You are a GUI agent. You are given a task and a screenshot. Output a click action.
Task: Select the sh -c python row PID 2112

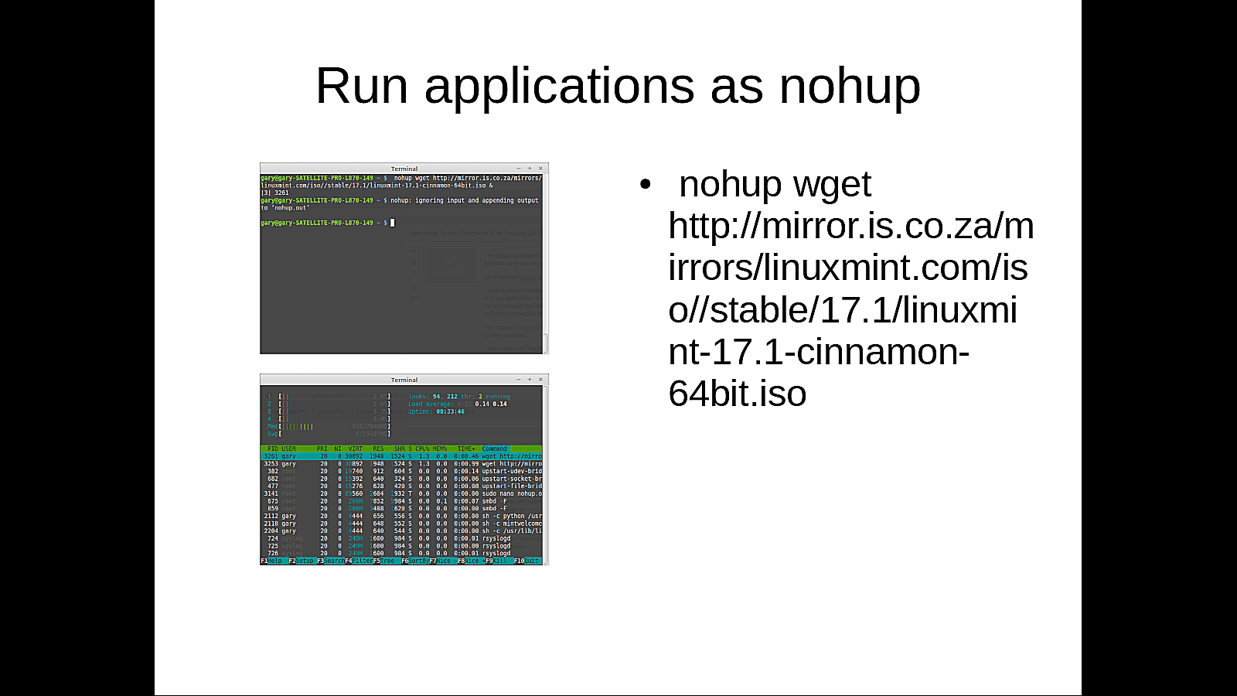click(401, 516)
